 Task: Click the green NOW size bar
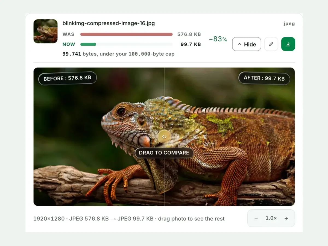88,44
